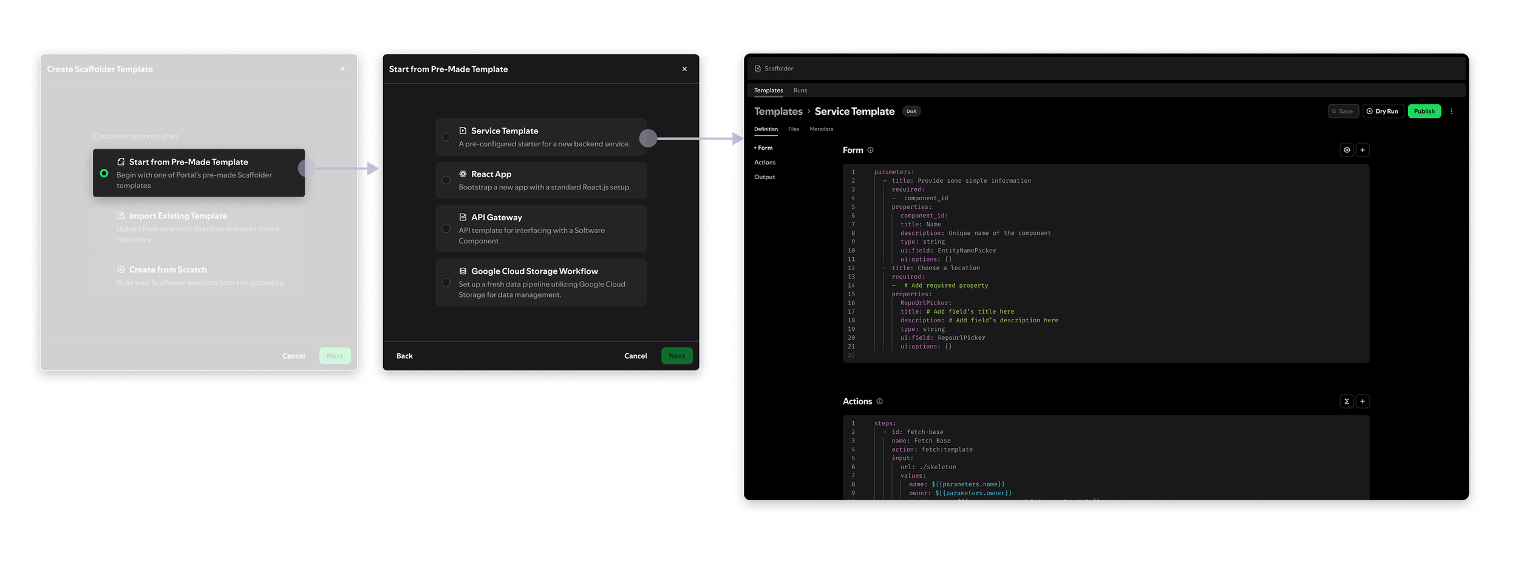The width and height of the screenshot is (1518, 573).
Task: Click 'Choose an option to start' text
Action: (x=135, y=137)
